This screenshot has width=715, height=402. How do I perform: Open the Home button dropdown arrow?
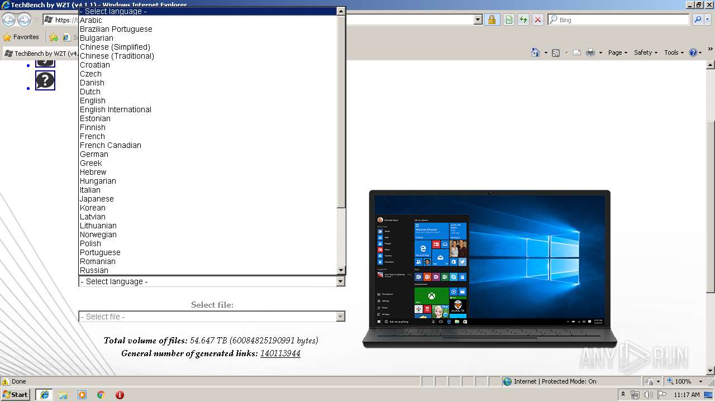545,52
